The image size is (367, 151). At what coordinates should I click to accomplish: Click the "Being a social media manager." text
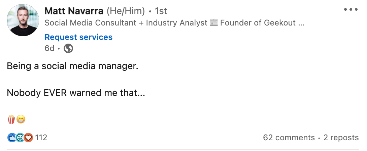pos(72,66)
